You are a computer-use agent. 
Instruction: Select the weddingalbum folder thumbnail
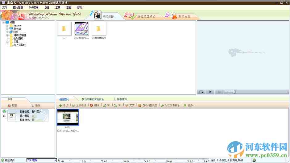99,29
